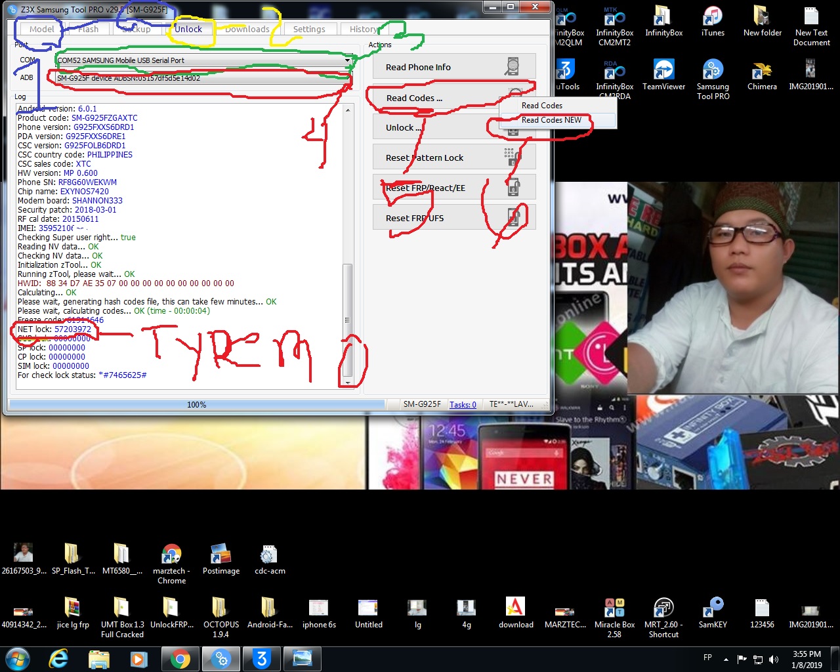The image size is (840, 672).
Task: Click the 100% progress bar
Action: [x=197, y=404]
